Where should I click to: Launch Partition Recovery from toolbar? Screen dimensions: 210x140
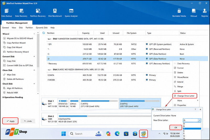coord(38,13)
